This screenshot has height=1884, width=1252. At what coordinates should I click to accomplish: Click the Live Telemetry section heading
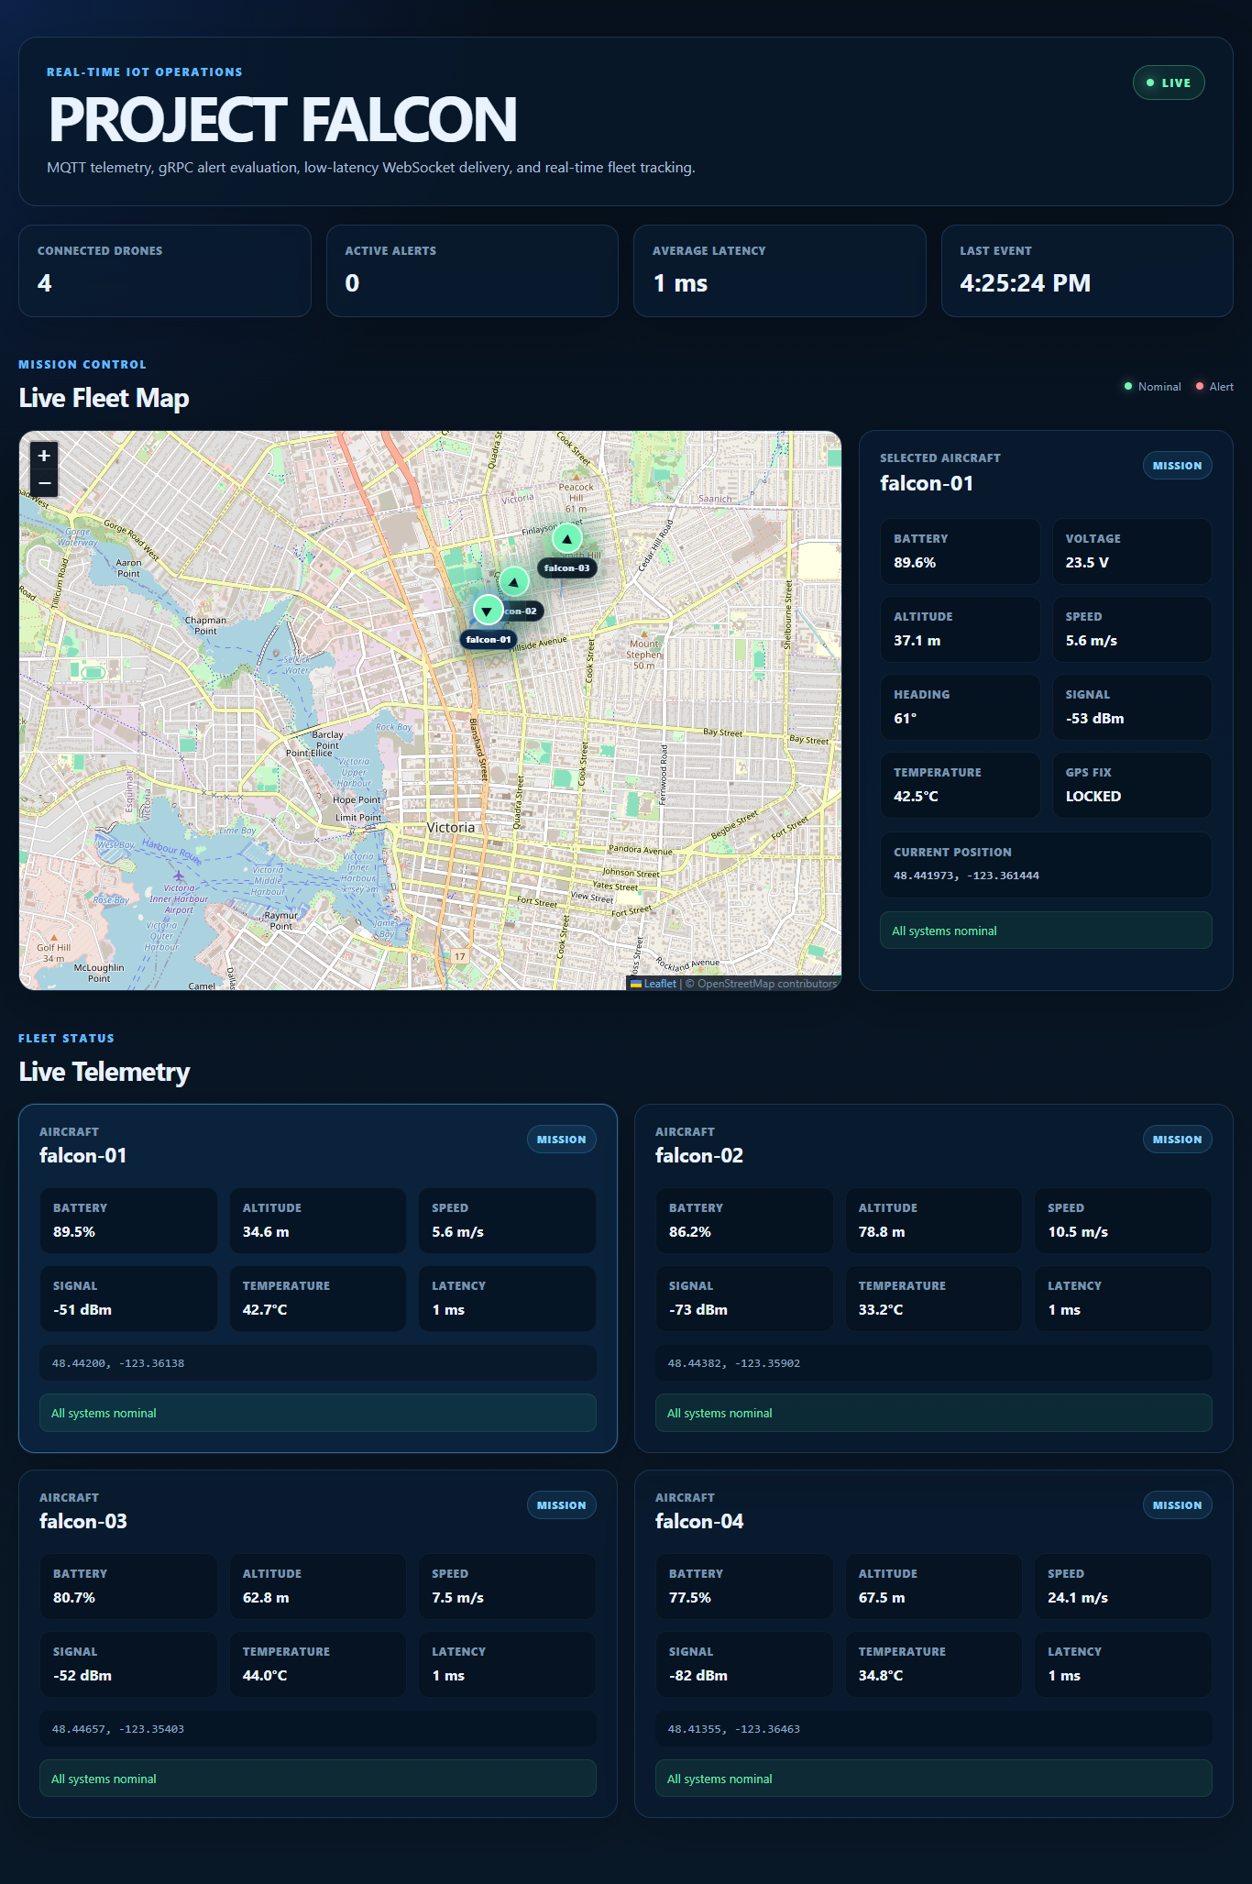tap(104, 1072)
